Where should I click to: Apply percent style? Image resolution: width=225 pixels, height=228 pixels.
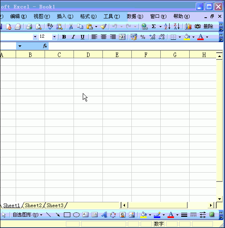tap(143, 37)
